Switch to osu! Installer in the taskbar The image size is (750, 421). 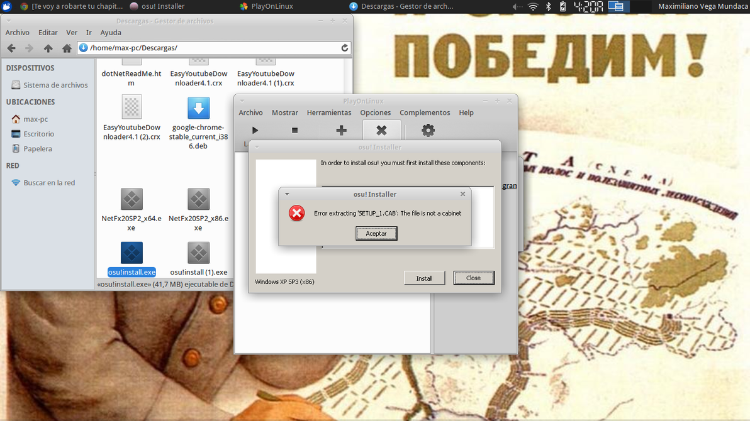157,6
